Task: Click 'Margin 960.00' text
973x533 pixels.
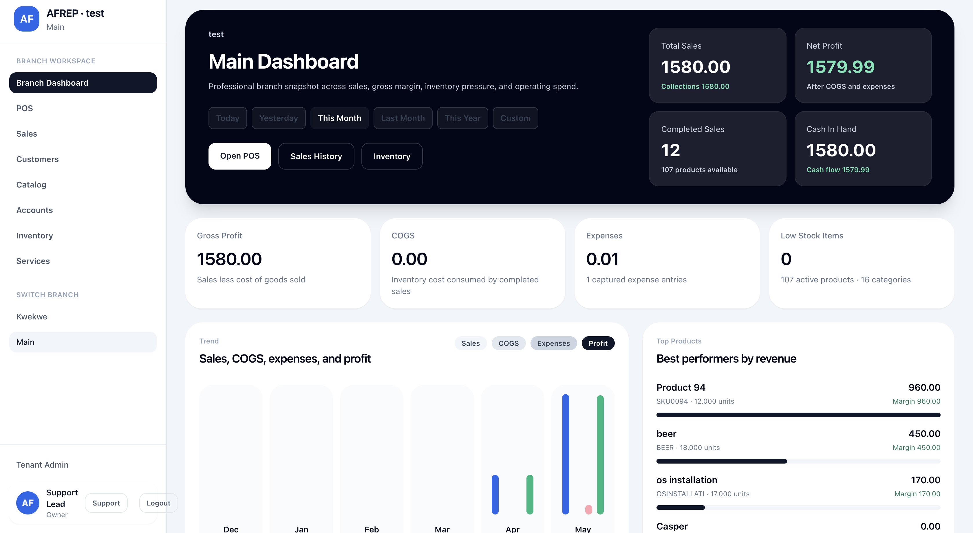Action: [x=916, y=401]
